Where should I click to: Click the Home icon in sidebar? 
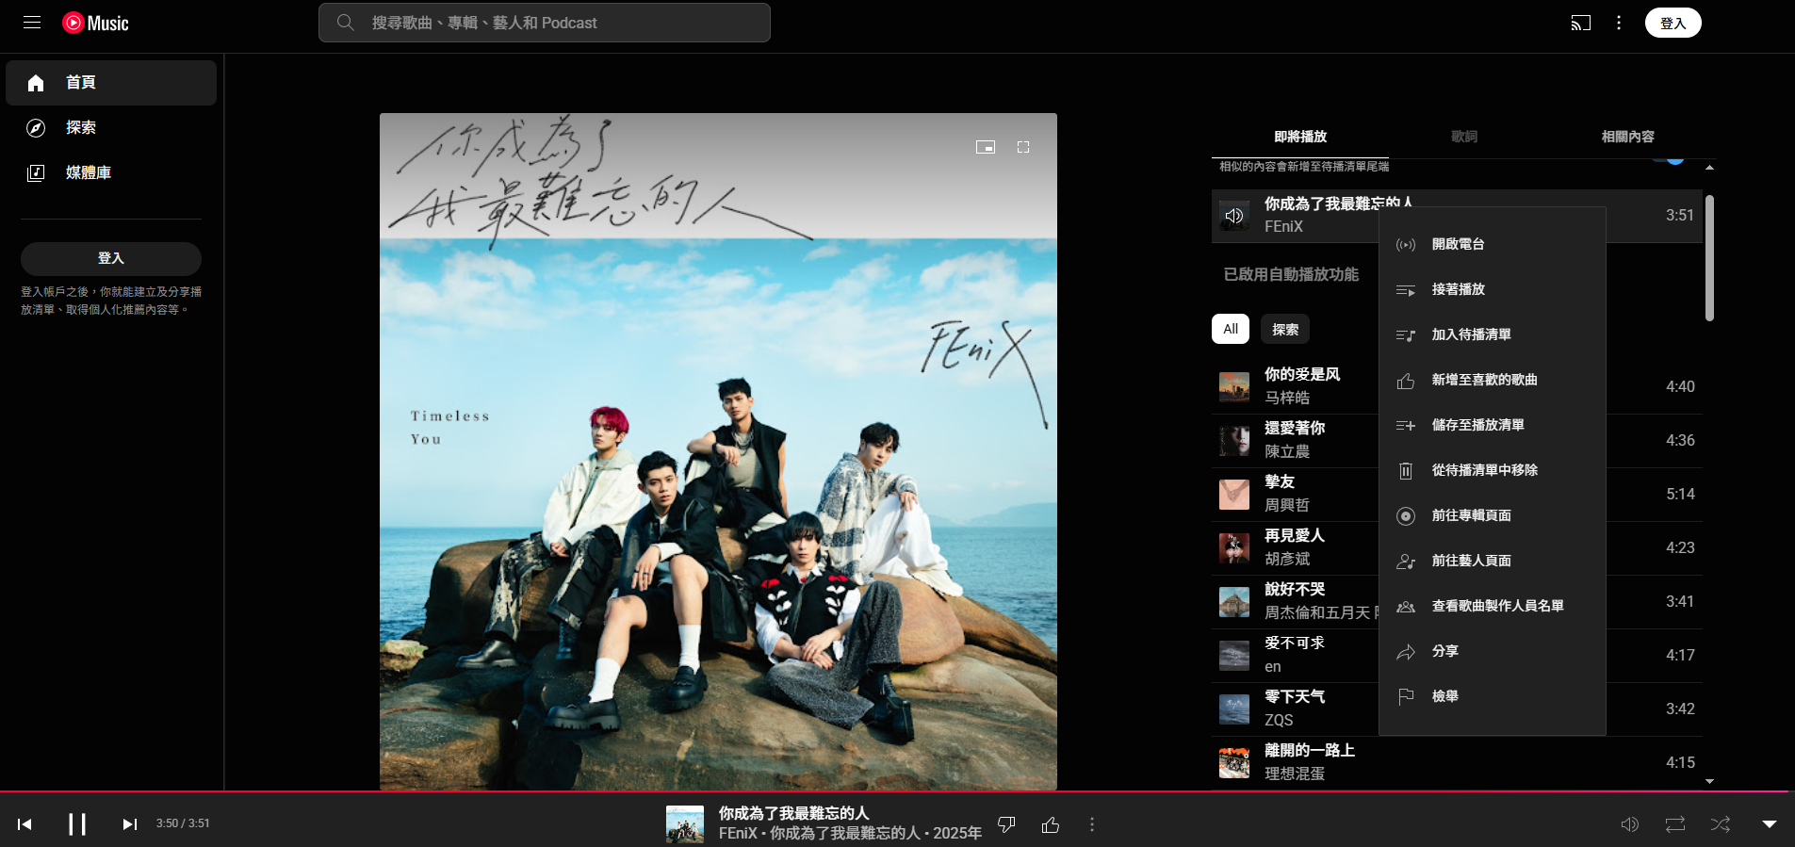36,83
